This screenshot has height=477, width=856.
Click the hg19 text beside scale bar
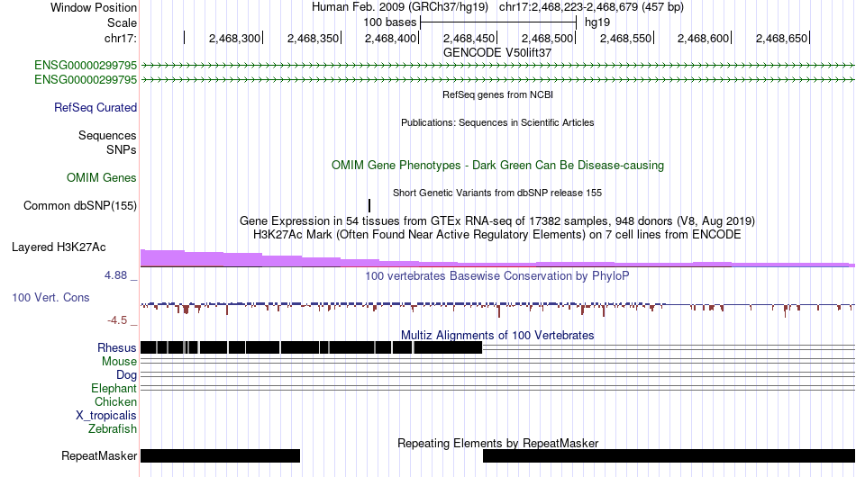597,22
